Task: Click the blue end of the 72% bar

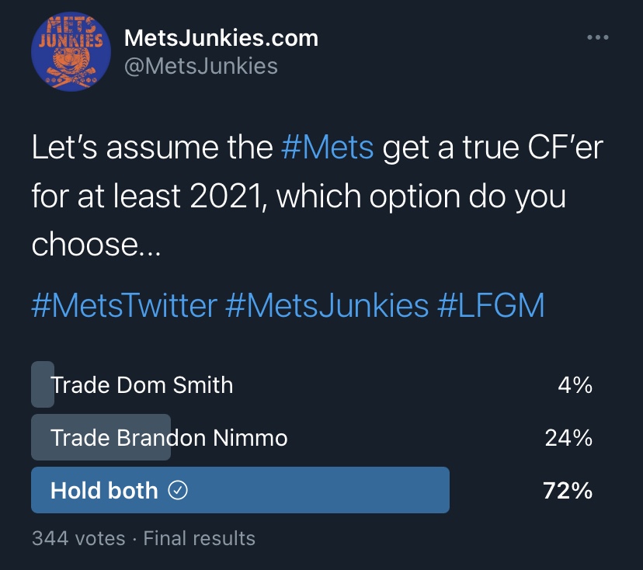Action: tap(435, 491)
